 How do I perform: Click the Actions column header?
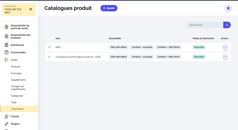click(x=225, y=38)
